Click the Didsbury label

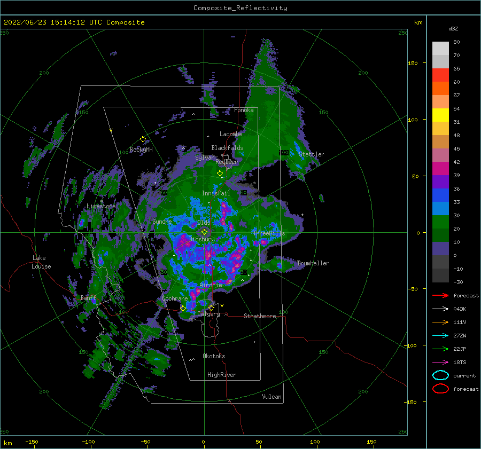202,239
